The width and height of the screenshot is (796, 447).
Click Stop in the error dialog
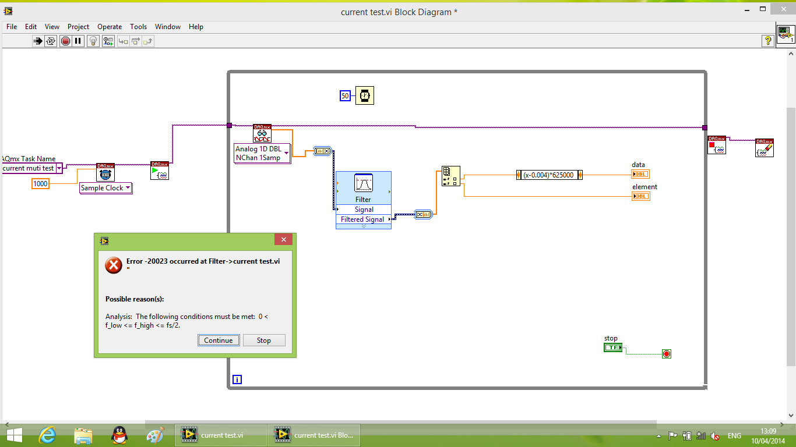coord(264,340)
